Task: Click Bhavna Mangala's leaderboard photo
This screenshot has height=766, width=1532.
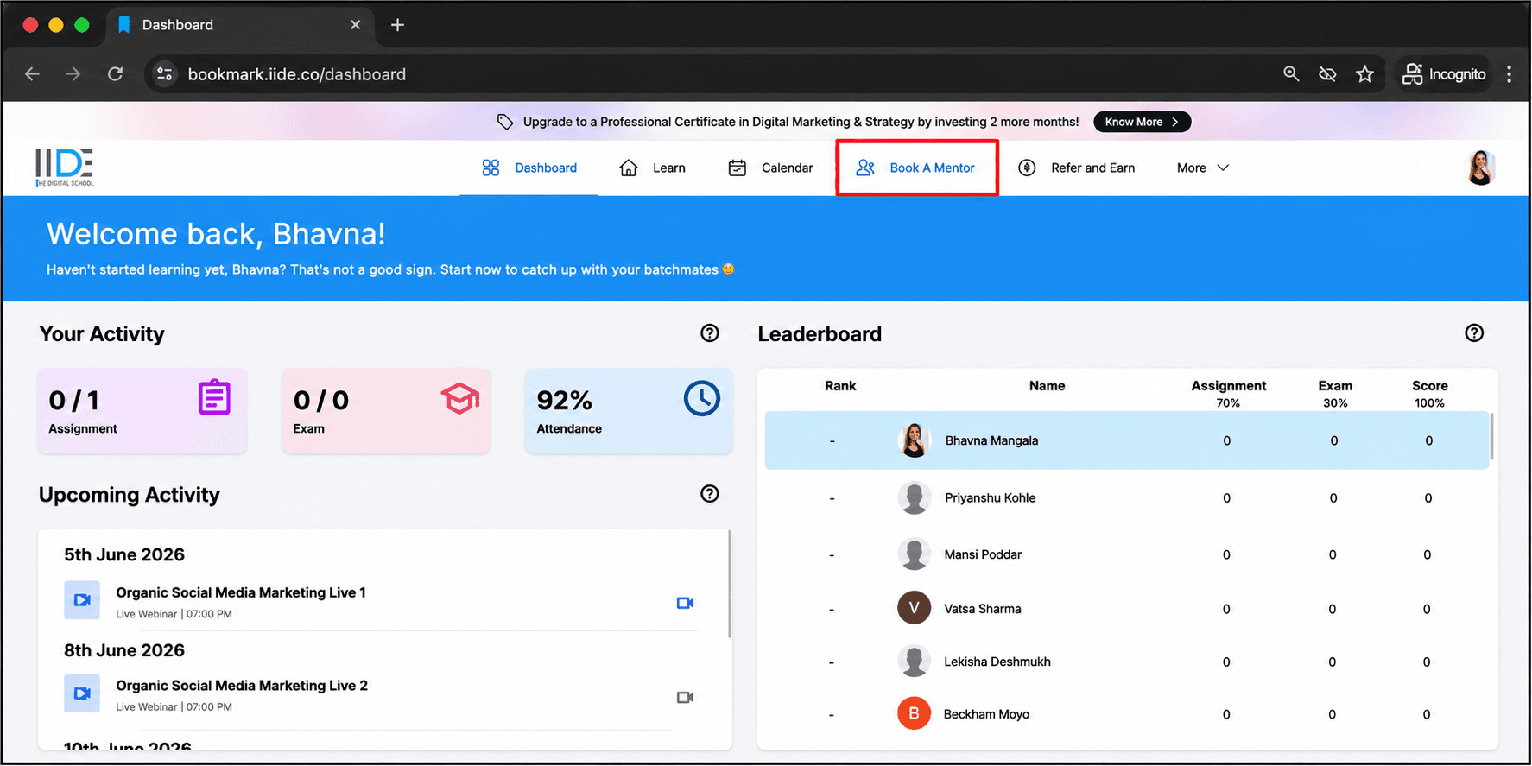Action: pyautogui.click(x=914, y=440)
